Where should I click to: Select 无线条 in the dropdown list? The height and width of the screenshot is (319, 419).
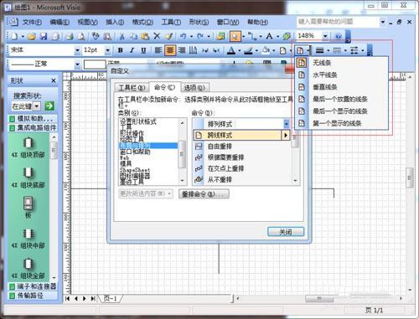coord(341,63)
